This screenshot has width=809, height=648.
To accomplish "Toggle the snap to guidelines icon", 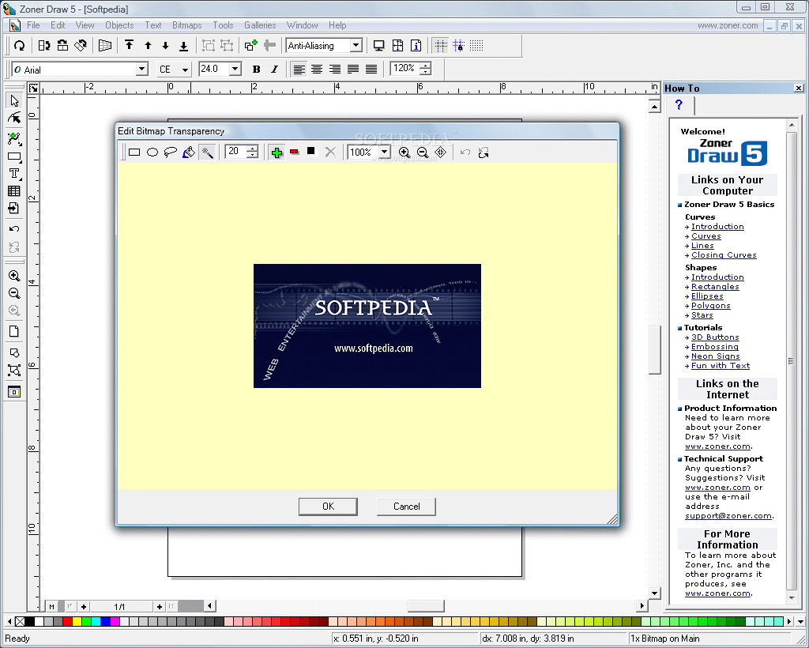I will click(x=441, y=46).
